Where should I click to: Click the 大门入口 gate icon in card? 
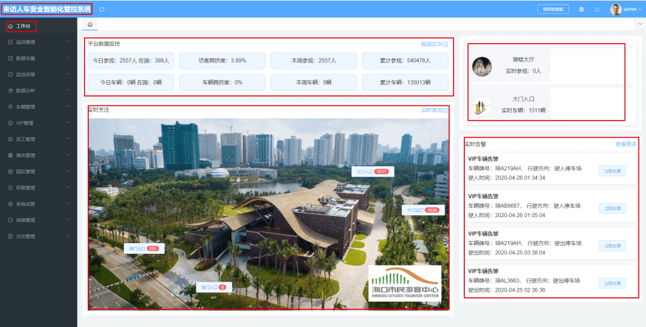pos(482,105)
